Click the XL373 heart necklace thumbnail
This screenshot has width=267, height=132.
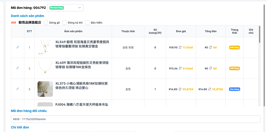(x=45, y=89)
